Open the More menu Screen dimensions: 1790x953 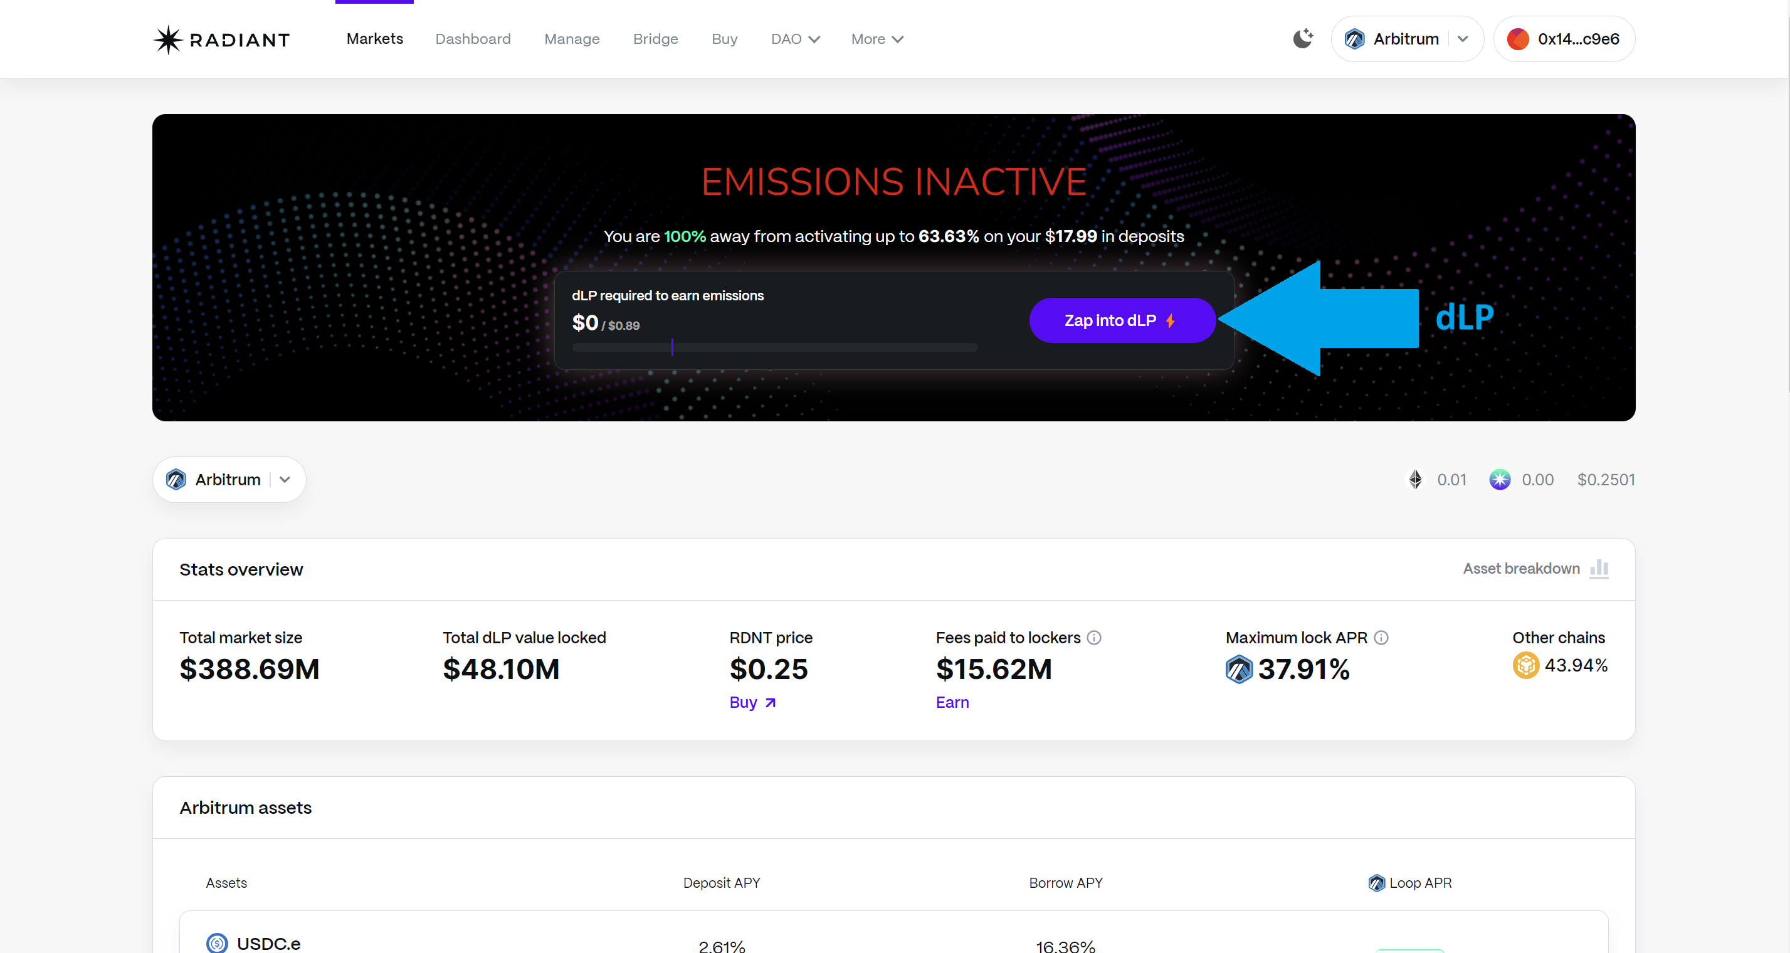coord(877,39)
